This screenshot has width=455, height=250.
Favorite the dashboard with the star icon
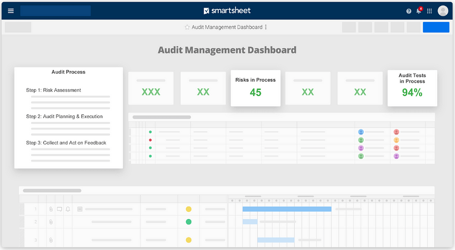(x=187, y=27)
